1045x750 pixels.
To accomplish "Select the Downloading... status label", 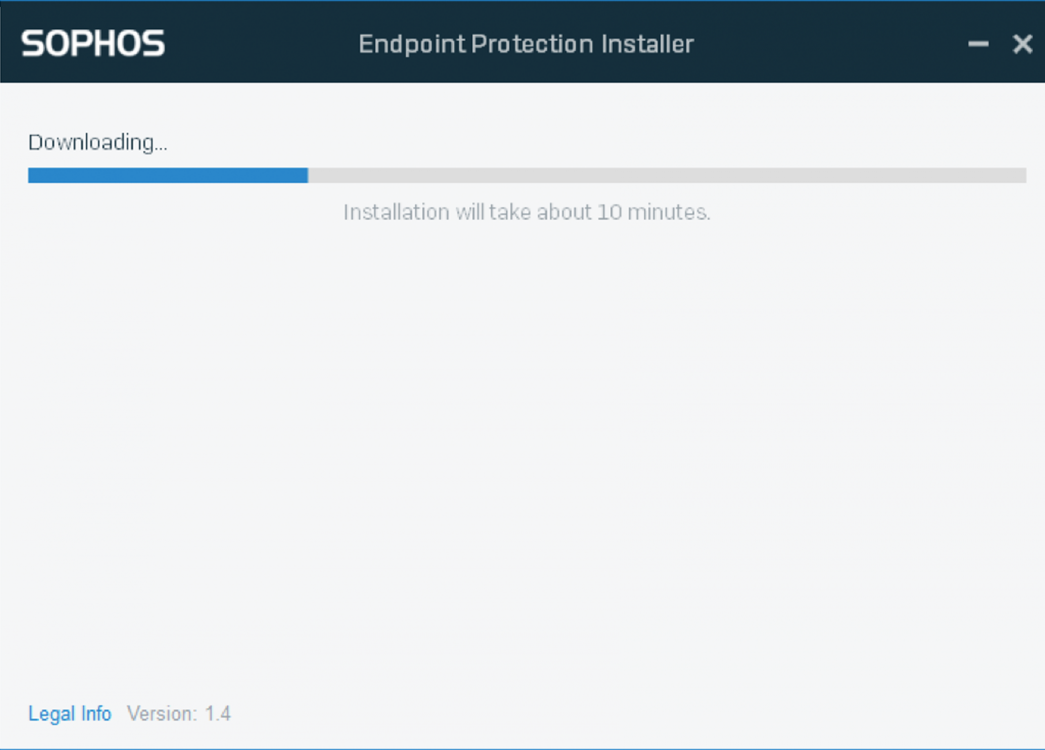I will coord(98,142).
